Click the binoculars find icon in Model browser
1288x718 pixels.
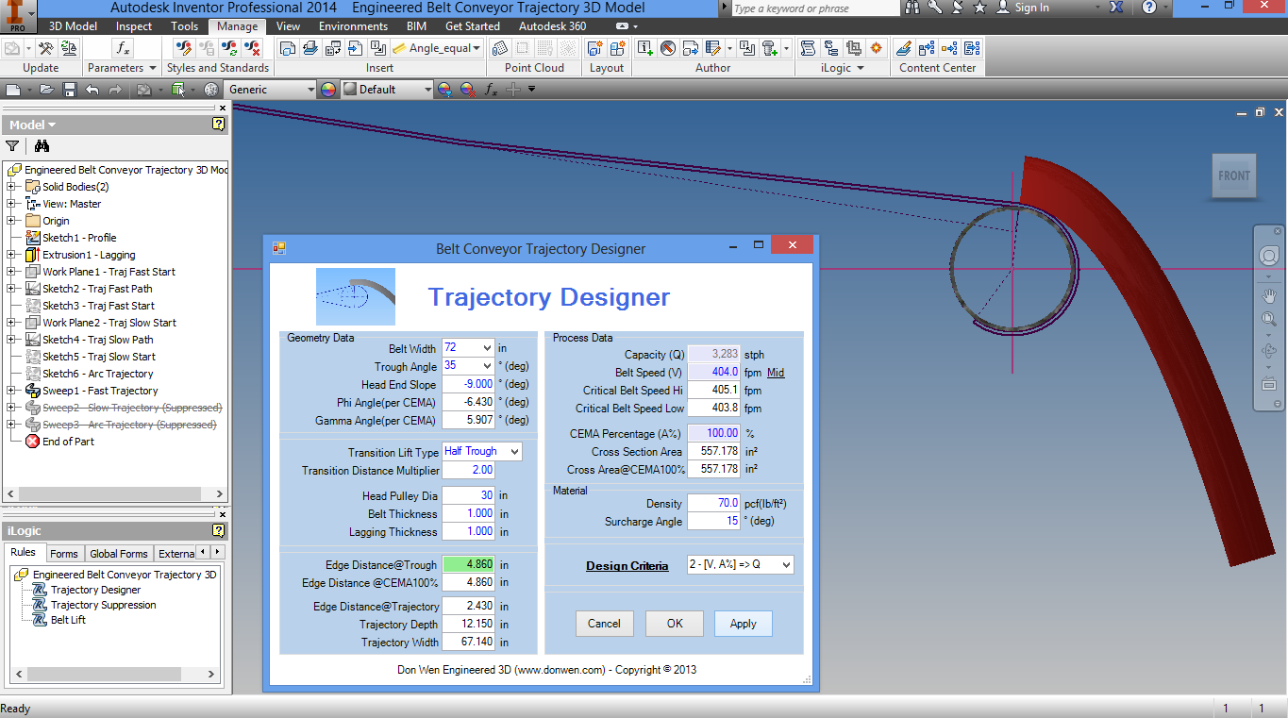coord(42,146)
